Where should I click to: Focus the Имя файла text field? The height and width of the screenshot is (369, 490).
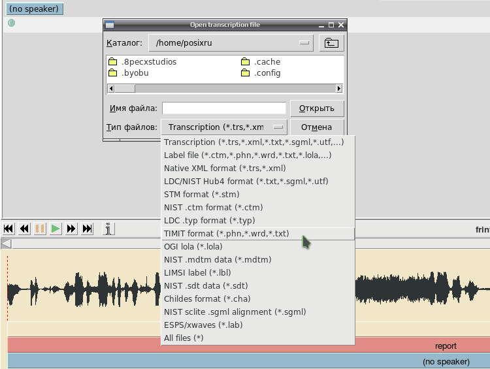point(224,108)
